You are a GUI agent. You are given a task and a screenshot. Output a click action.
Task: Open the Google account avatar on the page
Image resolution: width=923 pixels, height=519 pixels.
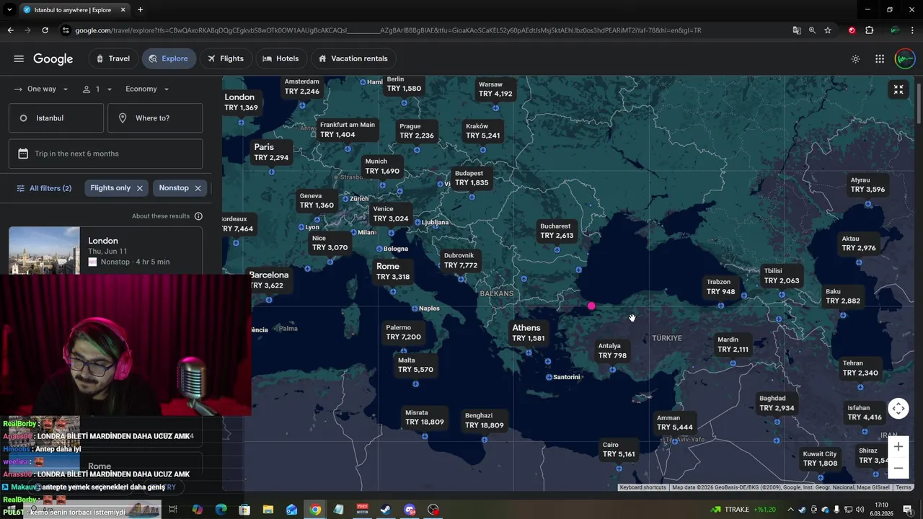(905, 59)
